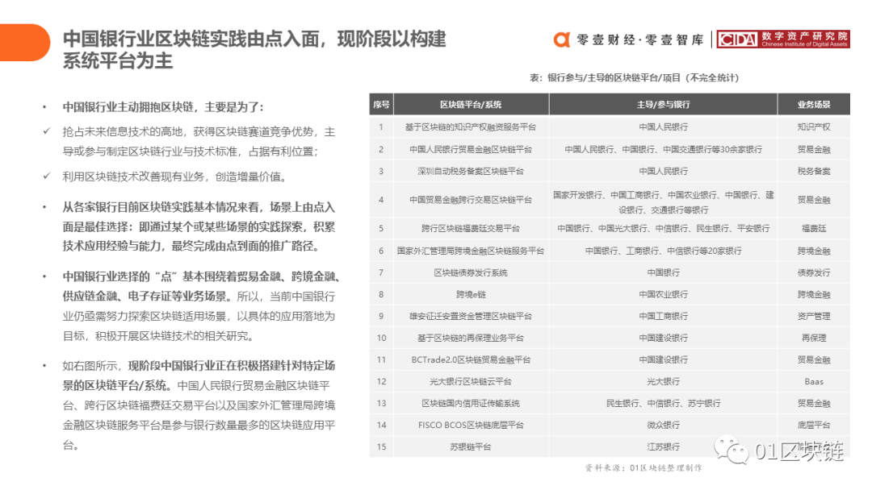
Task: Select the 业务场景 column header
Action: click(x=813, y=105)
